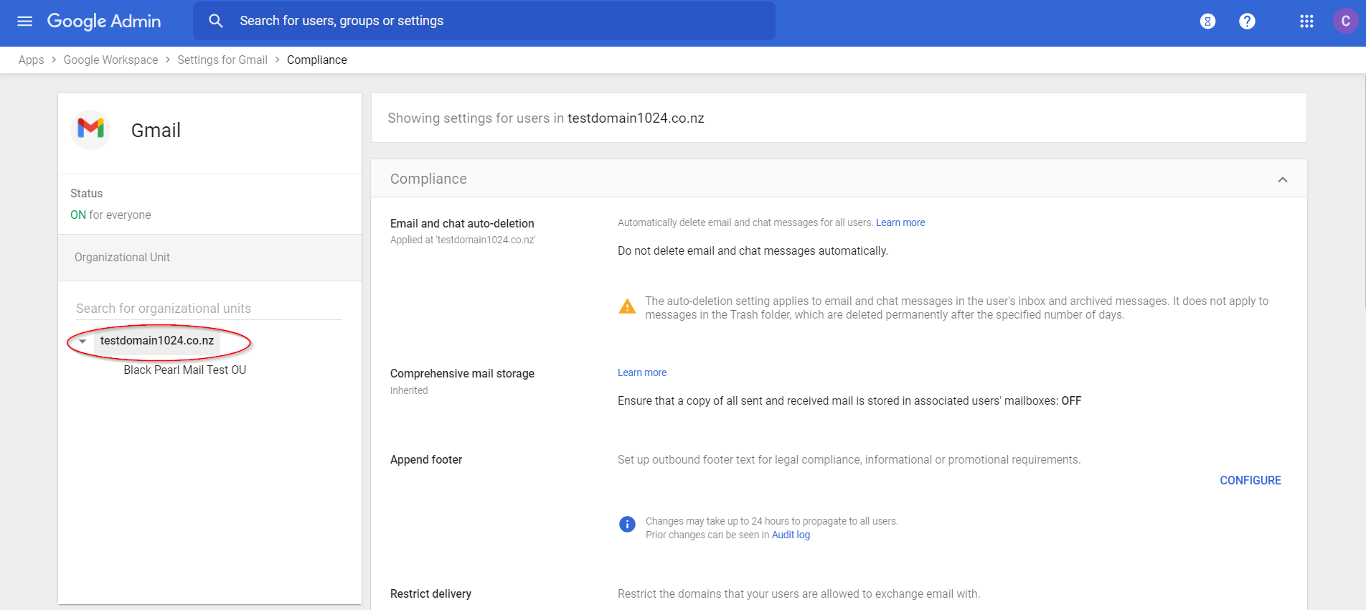Click CONFIGURE for Append footer

point(1250,481)
